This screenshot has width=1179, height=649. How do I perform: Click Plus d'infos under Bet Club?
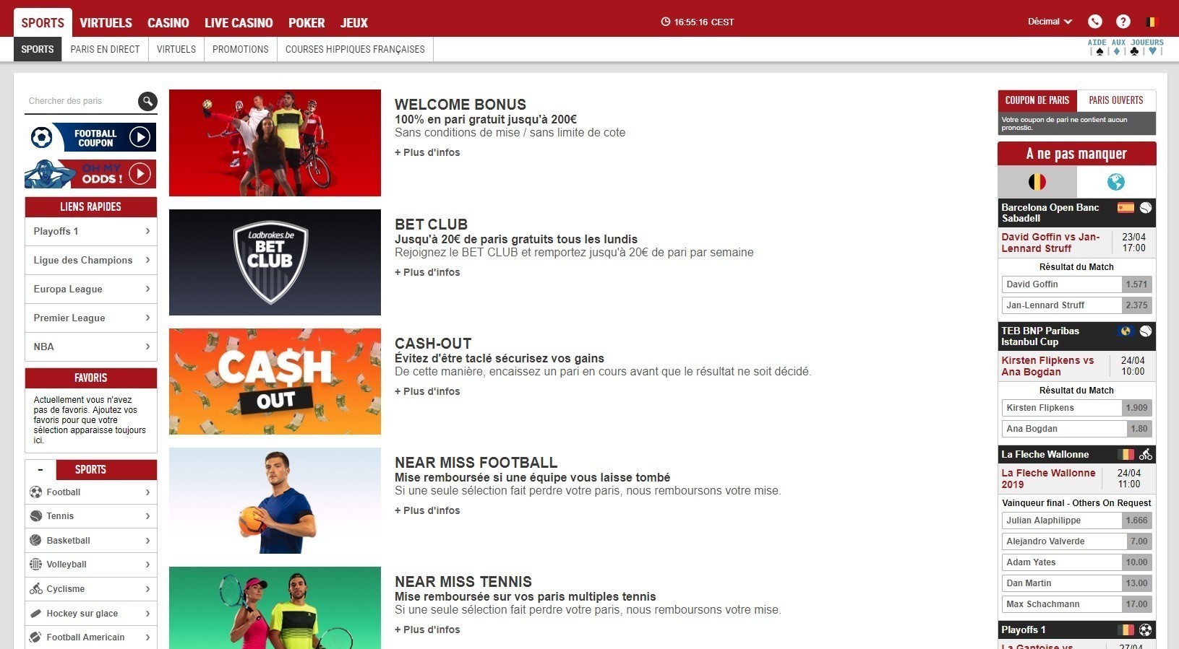pos(427,272)
